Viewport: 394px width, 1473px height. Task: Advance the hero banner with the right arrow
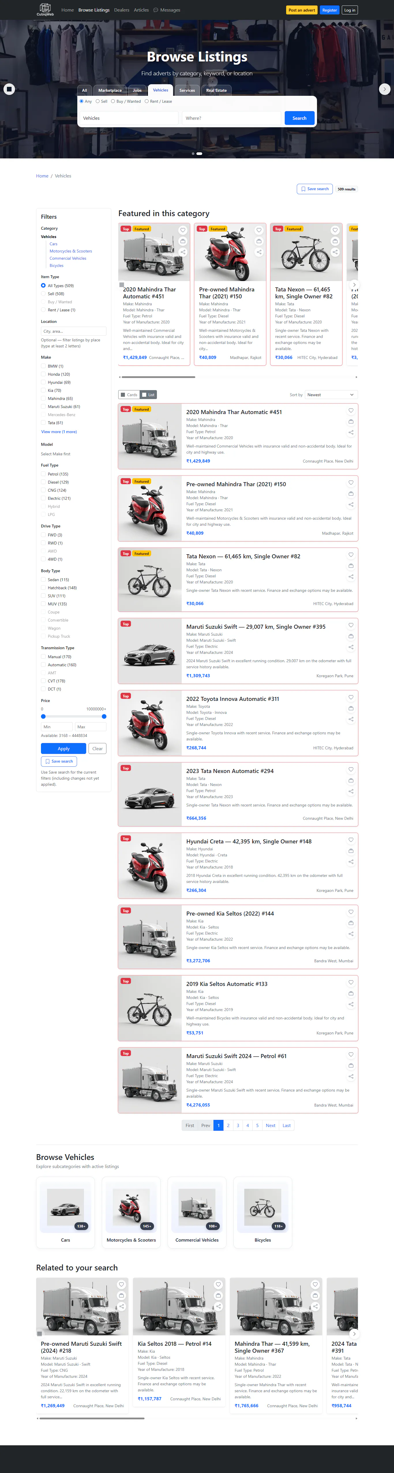(385, 89)
